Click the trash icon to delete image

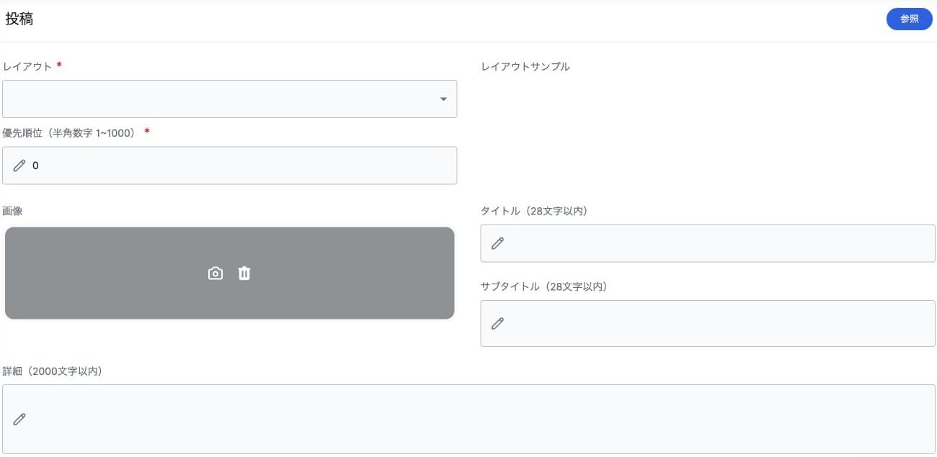[x=244, y=273]
